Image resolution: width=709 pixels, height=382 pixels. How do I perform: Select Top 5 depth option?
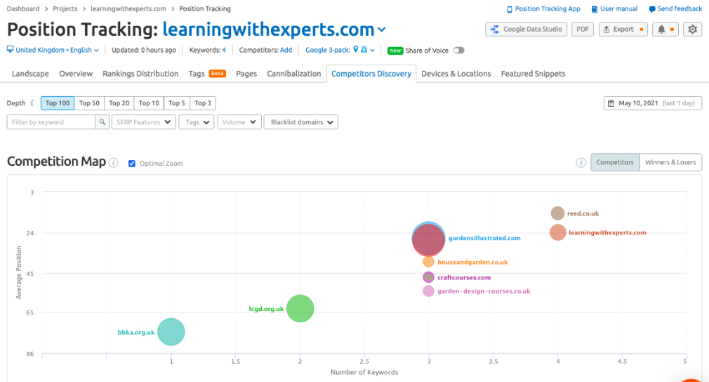177,103
